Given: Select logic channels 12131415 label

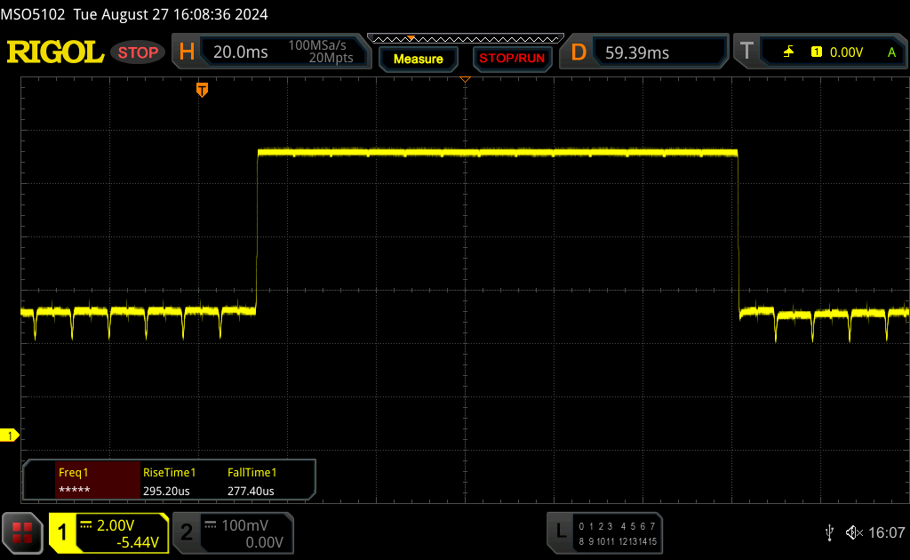Looking at the screenshot, I should pos(637,541).
